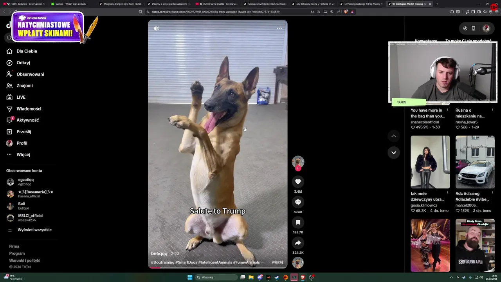Share the video using the arrow icon
This screenshot has width=501, height=282.
pyautogui.click(x=298, y=243)
